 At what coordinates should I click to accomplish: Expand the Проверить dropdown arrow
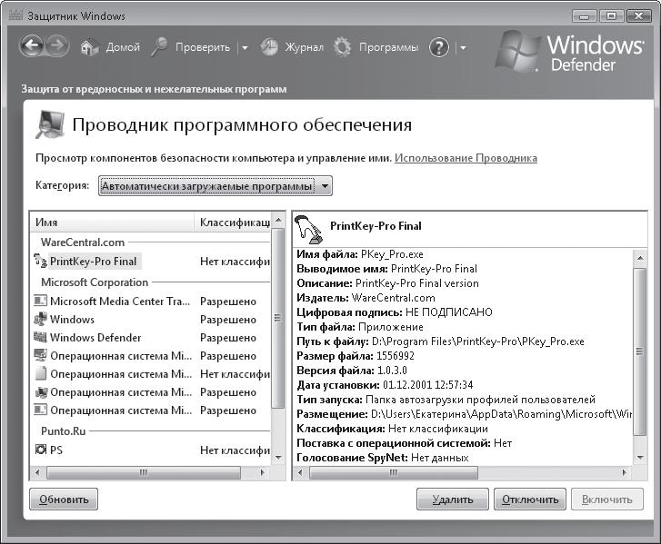tap(245, 48)
